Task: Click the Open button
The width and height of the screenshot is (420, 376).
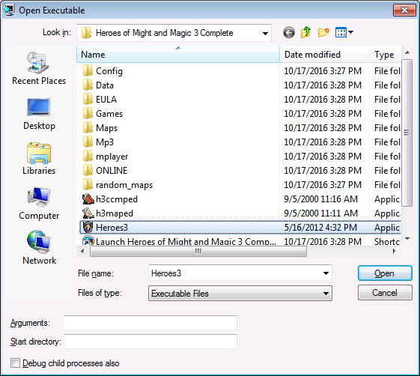Action: [x=385, y=273]
